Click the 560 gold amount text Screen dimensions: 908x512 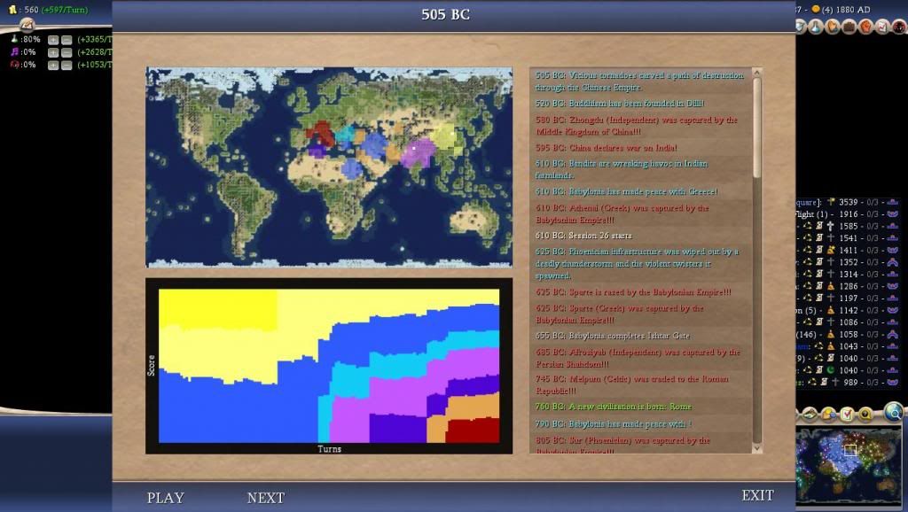[31, 10]
